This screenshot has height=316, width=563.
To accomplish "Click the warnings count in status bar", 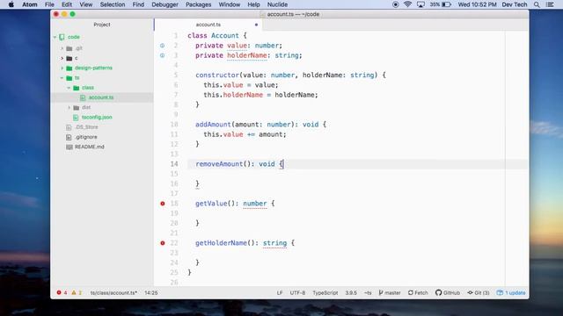I will click(77, 292).
